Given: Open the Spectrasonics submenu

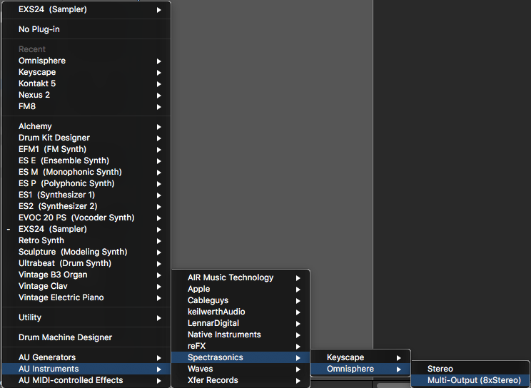Looking at the screenshot, I should pos(241,357).
